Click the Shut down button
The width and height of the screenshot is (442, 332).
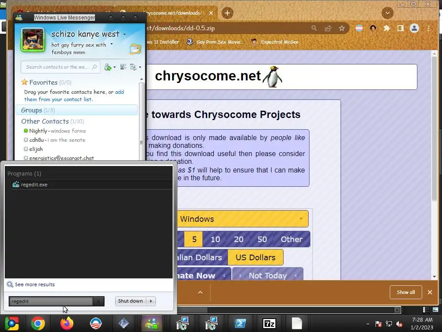point(130,301)
